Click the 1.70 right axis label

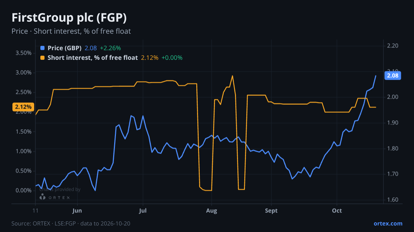pos(393,174)
